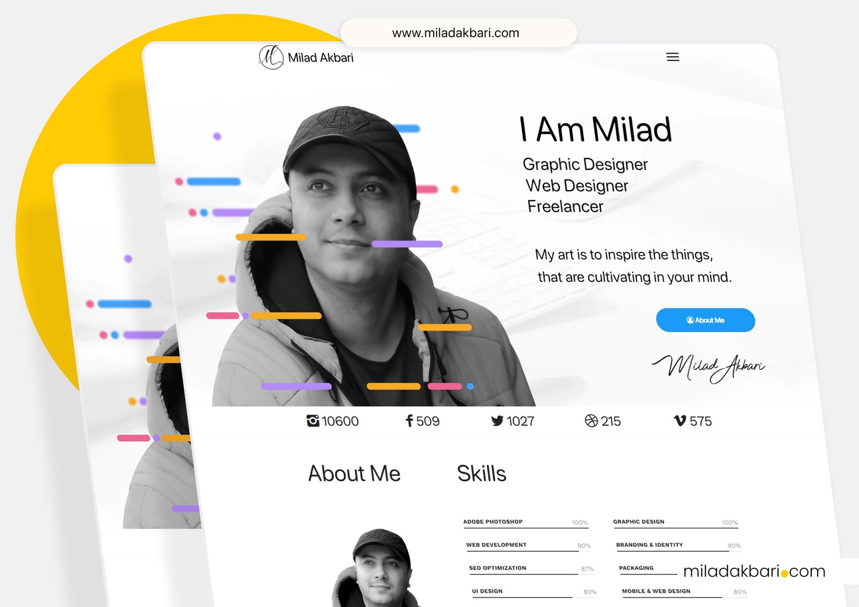Click the Dribbble icon showing 215
The width and height of the screenshot is (859, 607).
[x=591, y=421]
